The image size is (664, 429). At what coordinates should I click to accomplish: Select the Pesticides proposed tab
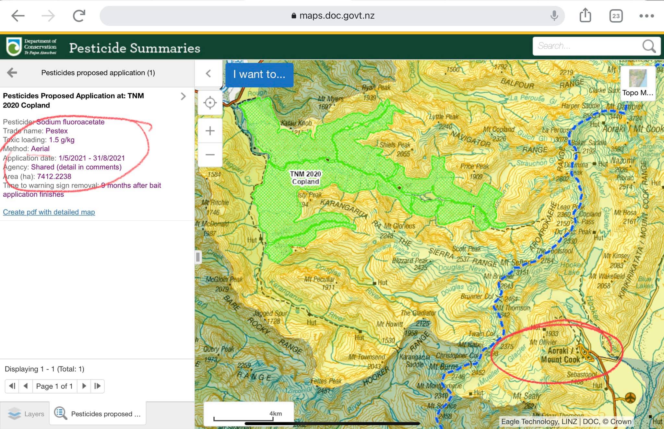tap(98, 414)
